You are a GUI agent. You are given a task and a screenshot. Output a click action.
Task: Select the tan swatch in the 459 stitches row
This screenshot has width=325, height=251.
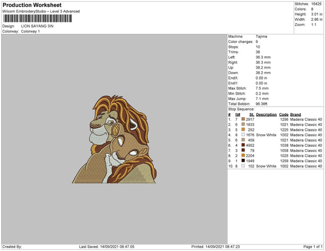[243, 140]
